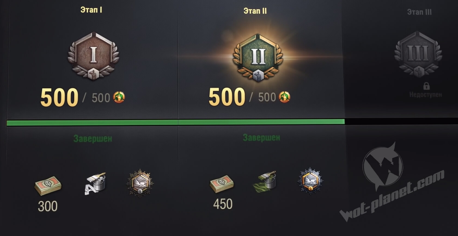Click the points token beside Stage II 500
Viewport: 458px width, 236px height.
[285, 97]
